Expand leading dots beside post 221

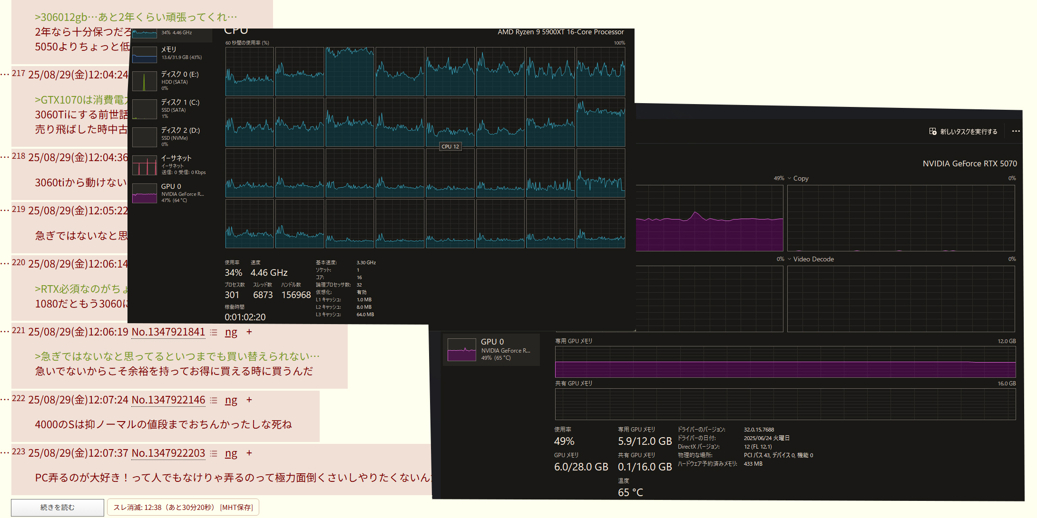click(x=5, y=332)
